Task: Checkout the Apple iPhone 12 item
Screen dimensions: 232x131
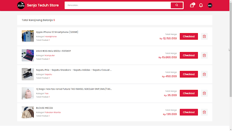Action: (x=189, y=36)
